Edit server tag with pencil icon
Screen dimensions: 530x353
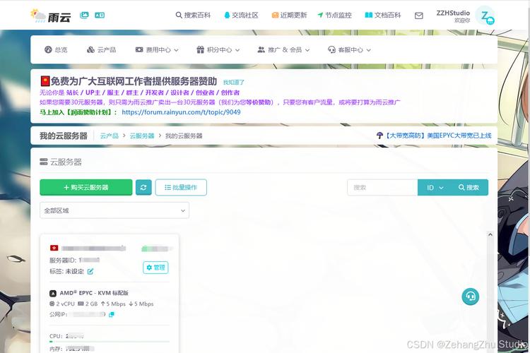click(90, 271)
